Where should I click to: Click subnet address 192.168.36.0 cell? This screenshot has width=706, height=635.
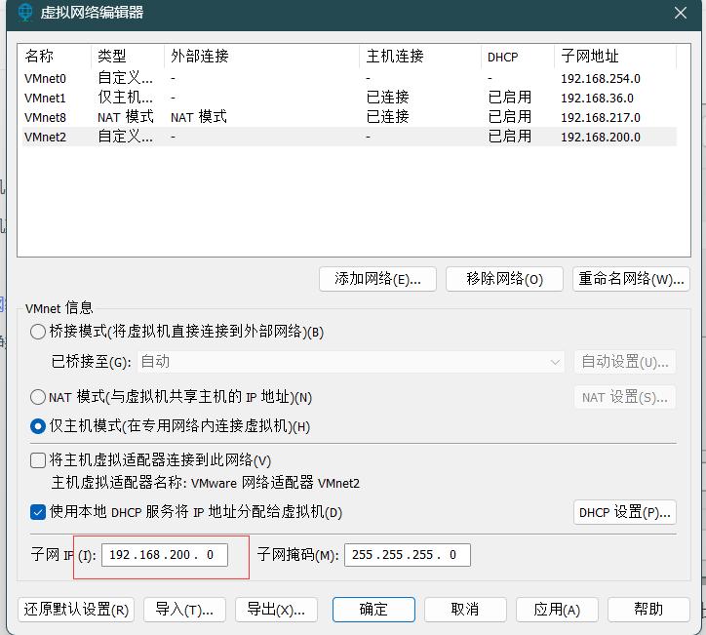597,99
